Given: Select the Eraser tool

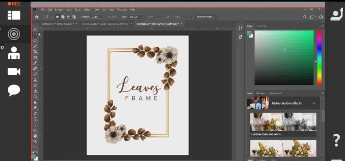Looking at the screenshot, I should coord(35,91).
